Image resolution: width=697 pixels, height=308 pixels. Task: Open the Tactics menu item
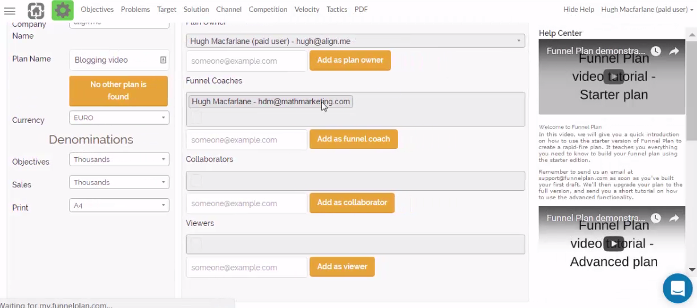337,10
